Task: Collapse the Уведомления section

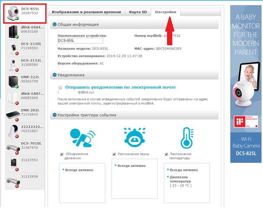Action: point(54,75)
